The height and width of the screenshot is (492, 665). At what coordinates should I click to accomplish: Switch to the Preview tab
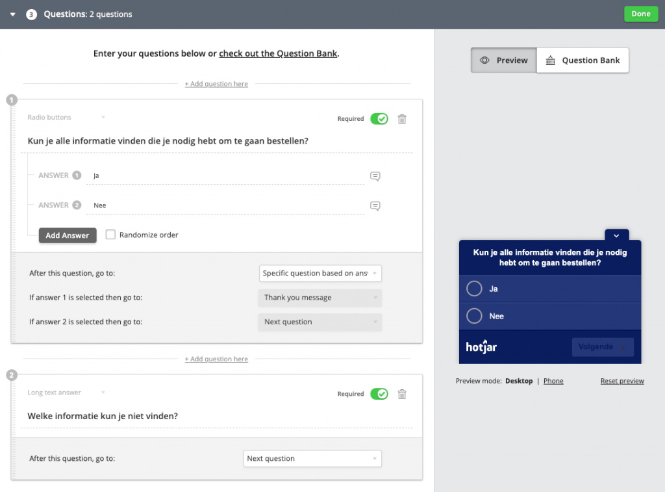coord(504,60)
